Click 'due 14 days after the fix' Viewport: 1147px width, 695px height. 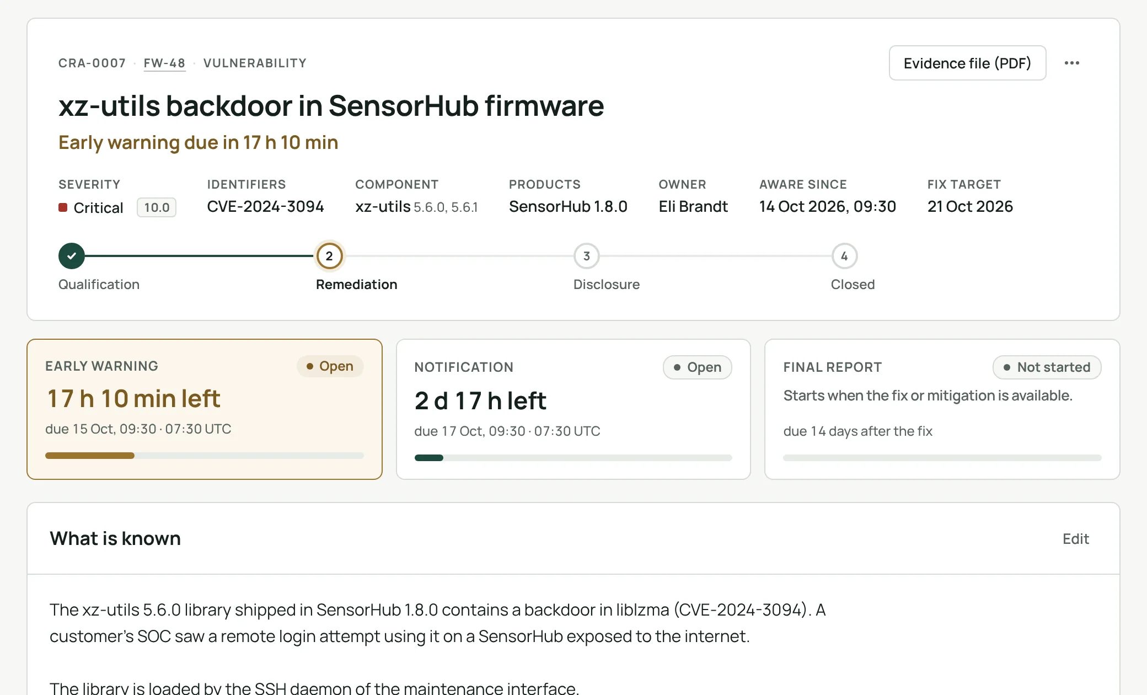[857, 431]
